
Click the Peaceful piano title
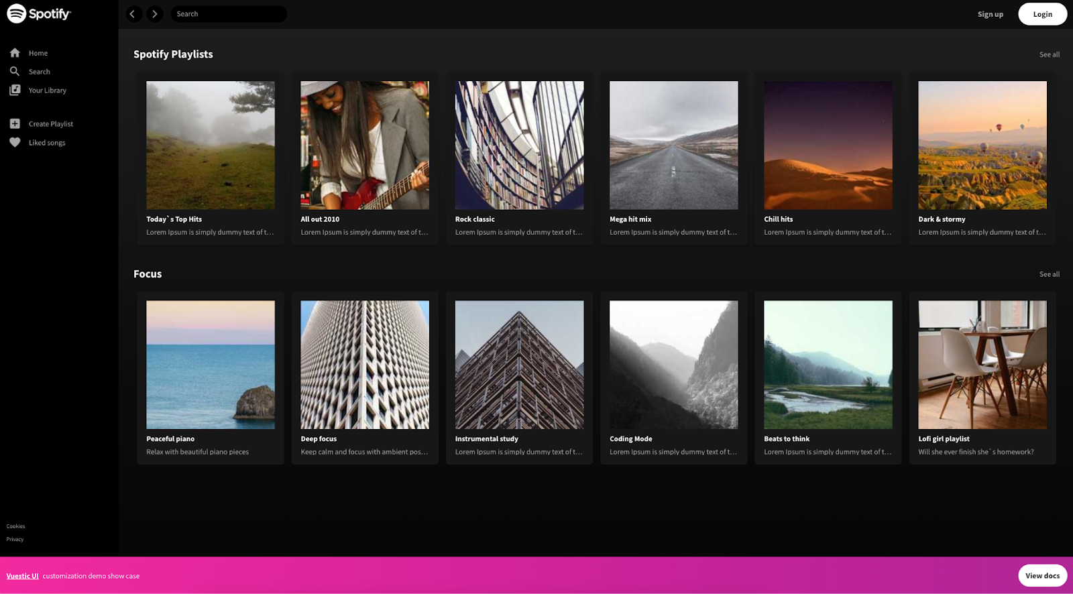tap(170, 439)
